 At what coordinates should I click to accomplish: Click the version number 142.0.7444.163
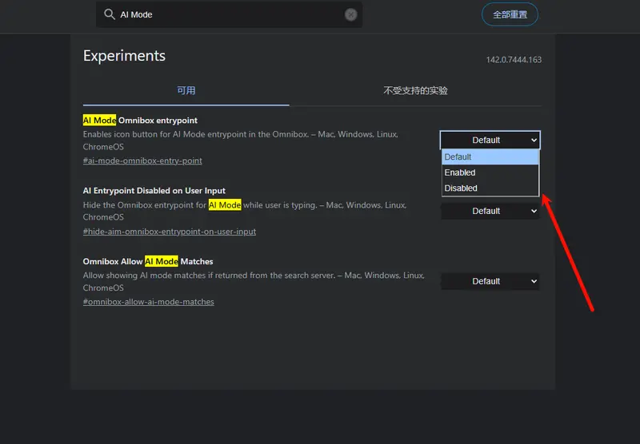coord(514,60)
